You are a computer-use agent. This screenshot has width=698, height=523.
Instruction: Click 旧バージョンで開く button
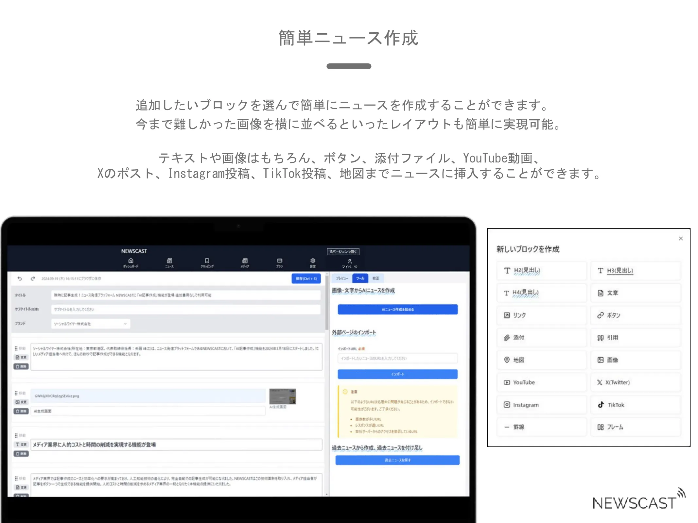click(x=343, y=252)
